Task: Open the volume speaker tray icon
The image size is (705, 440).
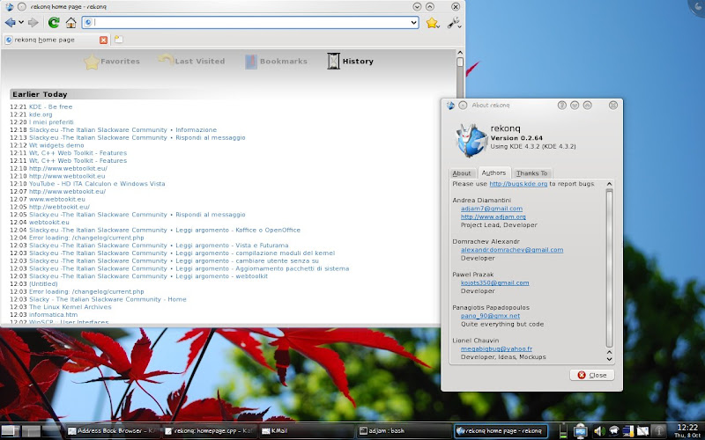Action: click(599, 431)
